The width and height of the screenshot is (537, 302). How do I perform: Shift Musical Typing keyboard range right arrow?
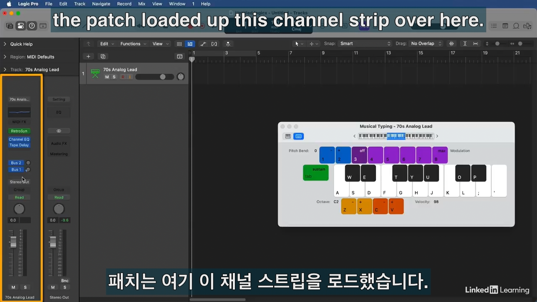(437, 136)
